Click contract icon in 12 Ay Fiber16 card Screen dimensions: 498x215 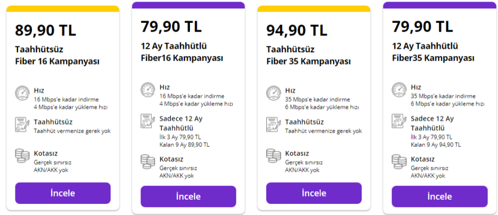click(x=148, y=121)
